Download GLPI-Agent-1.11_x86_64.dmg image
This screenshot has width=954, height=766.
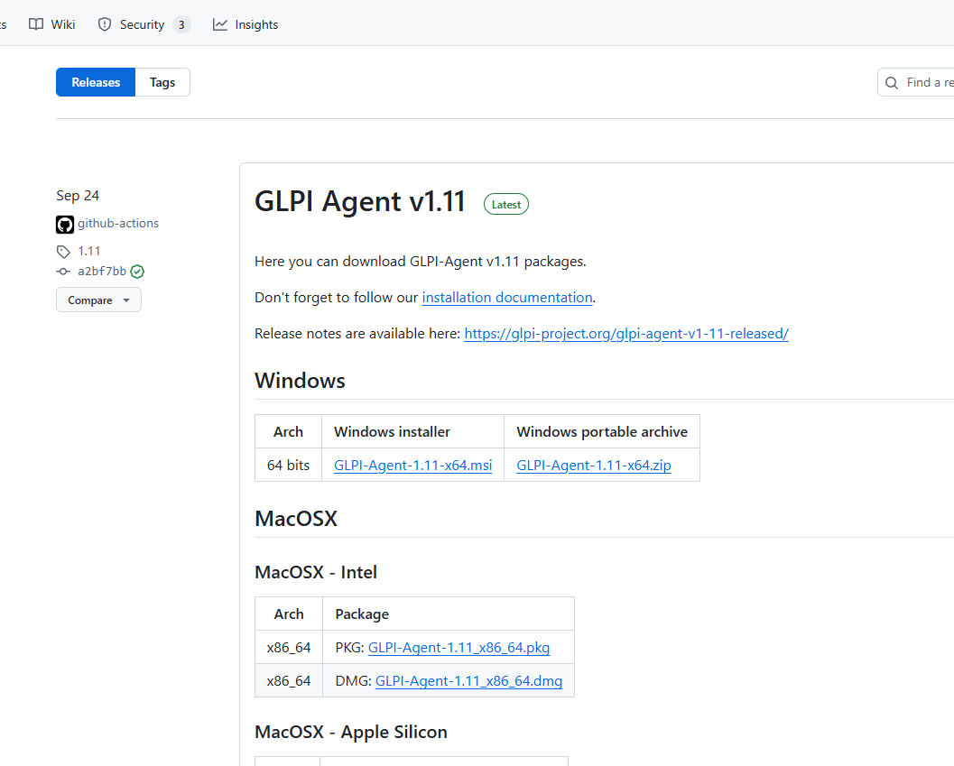[468, 681]
